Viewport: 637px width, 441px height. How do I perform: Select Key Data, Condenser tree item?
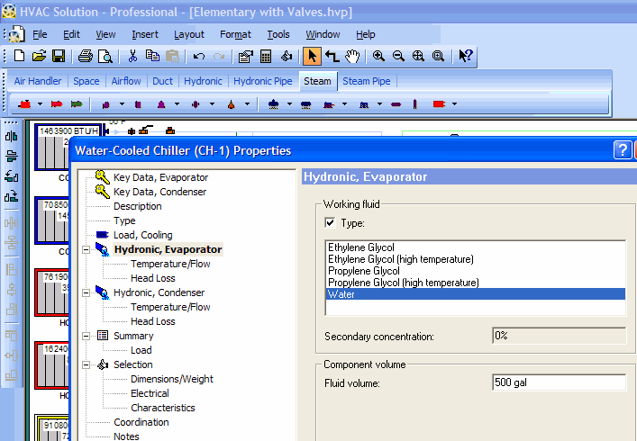coord(159,192)
